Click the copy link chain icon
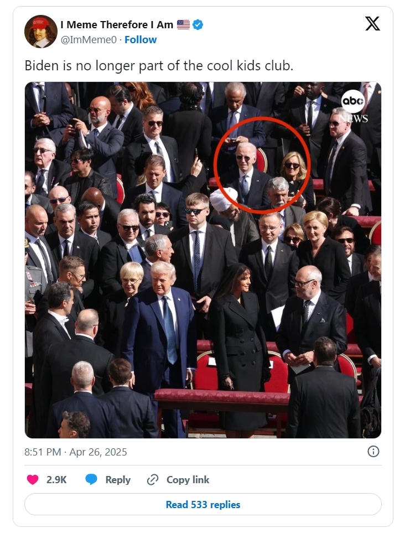Viewport: 405px width, 533px height. tap(153, 480)
